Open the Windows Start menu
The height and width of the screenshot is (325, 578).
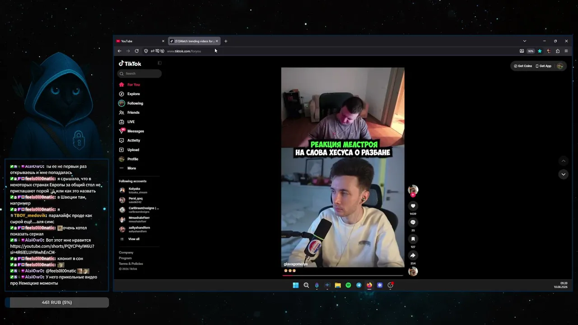(296, 285)
